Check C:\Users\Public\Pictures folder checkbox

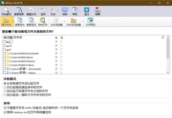click(x=4, y=61)
